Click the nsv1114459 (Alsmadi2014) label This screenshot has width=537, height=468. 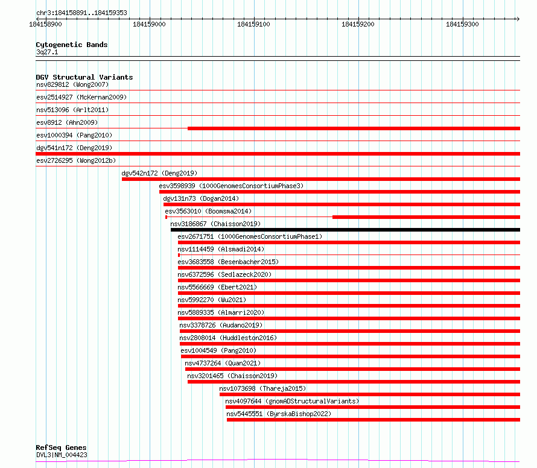221,249
